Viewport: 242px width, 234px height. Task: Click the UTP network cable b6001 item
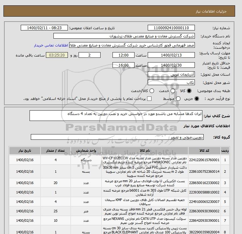pos(145,192)
